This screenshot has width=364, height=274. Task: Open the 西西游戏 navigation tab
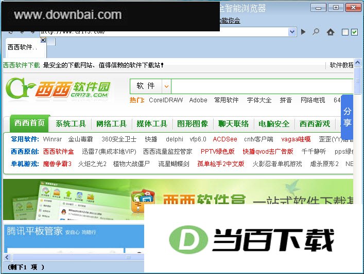point(315,124)
